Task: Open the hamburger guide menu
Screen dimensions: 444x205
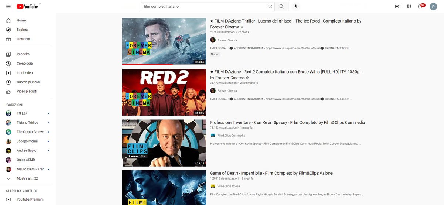Action: tap(9, 7)
